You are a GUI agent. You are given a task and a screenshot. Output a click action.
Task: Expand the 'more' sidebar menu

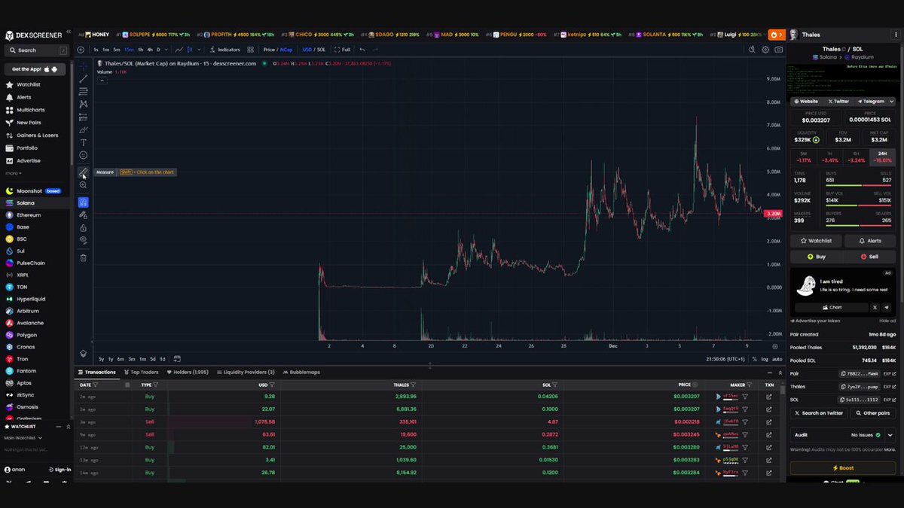click(x=12, y=173)
